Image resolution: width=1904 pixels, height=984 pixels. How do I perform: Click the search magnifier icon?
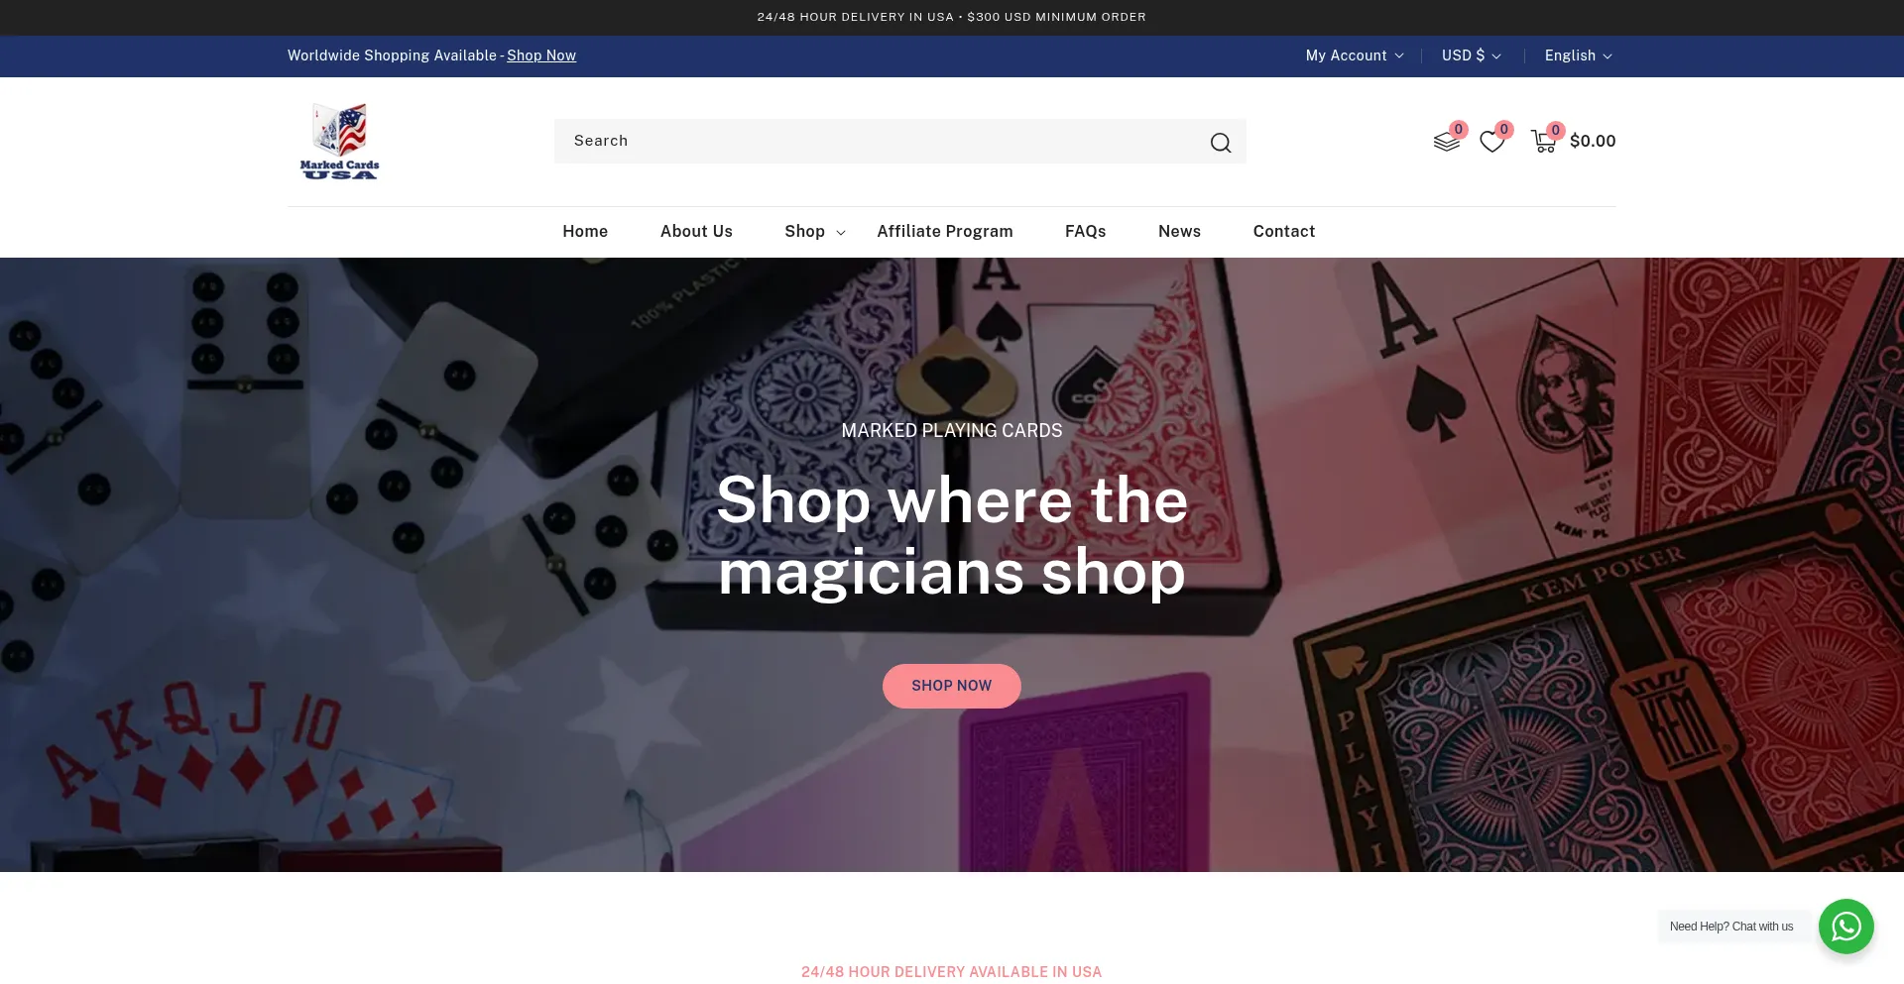tap(1221, 143)
